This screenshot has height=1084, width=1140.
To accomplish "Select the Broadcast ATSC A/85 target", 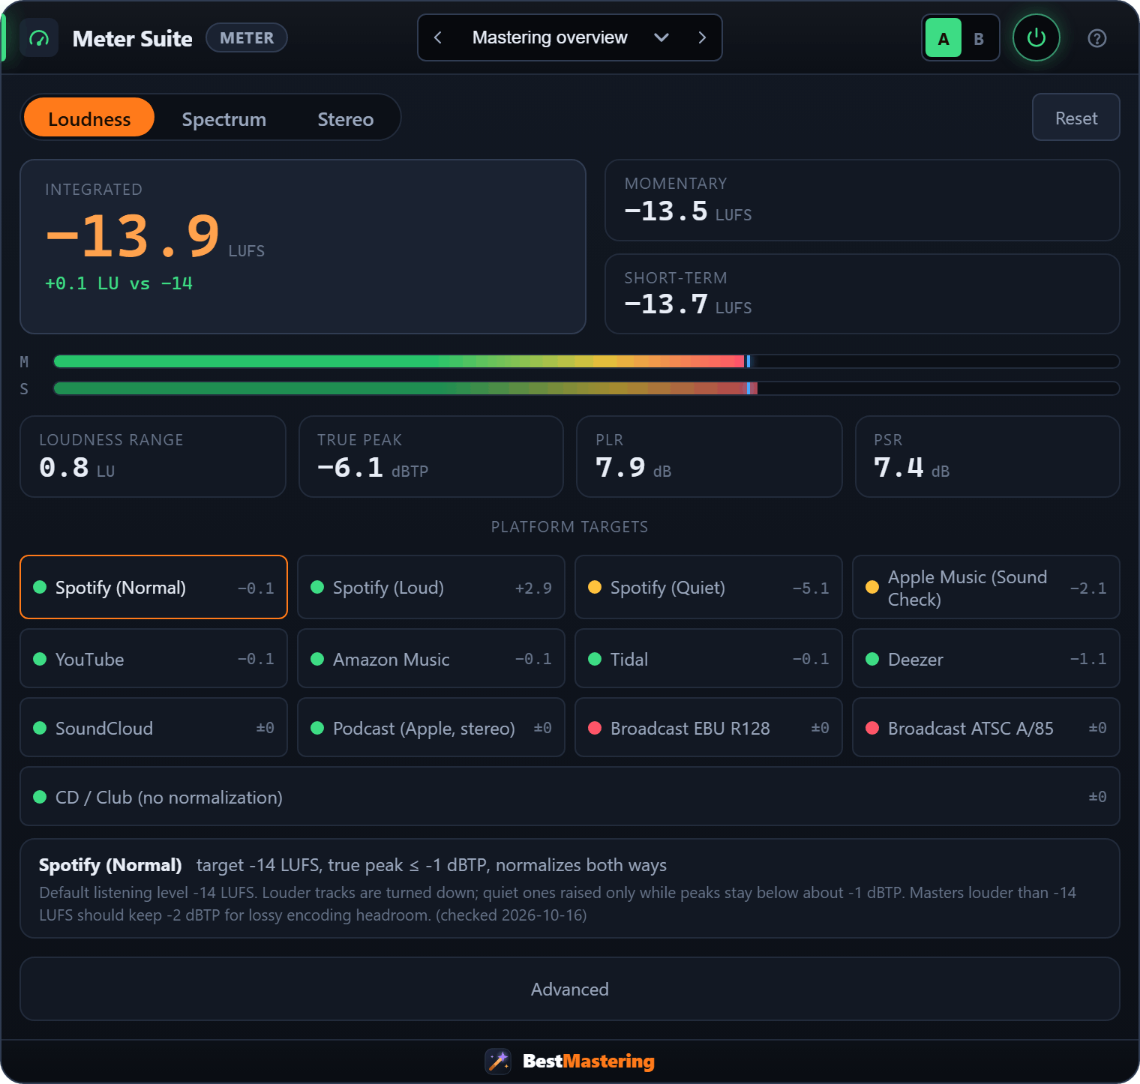I will [986, 727].
